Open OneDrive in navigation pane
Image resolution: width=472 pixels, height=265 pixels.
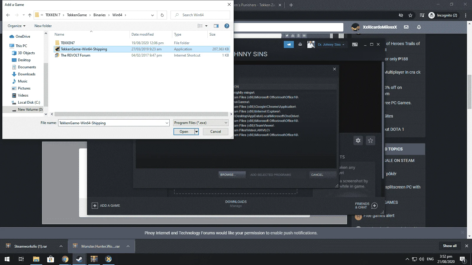click(23, 37)
